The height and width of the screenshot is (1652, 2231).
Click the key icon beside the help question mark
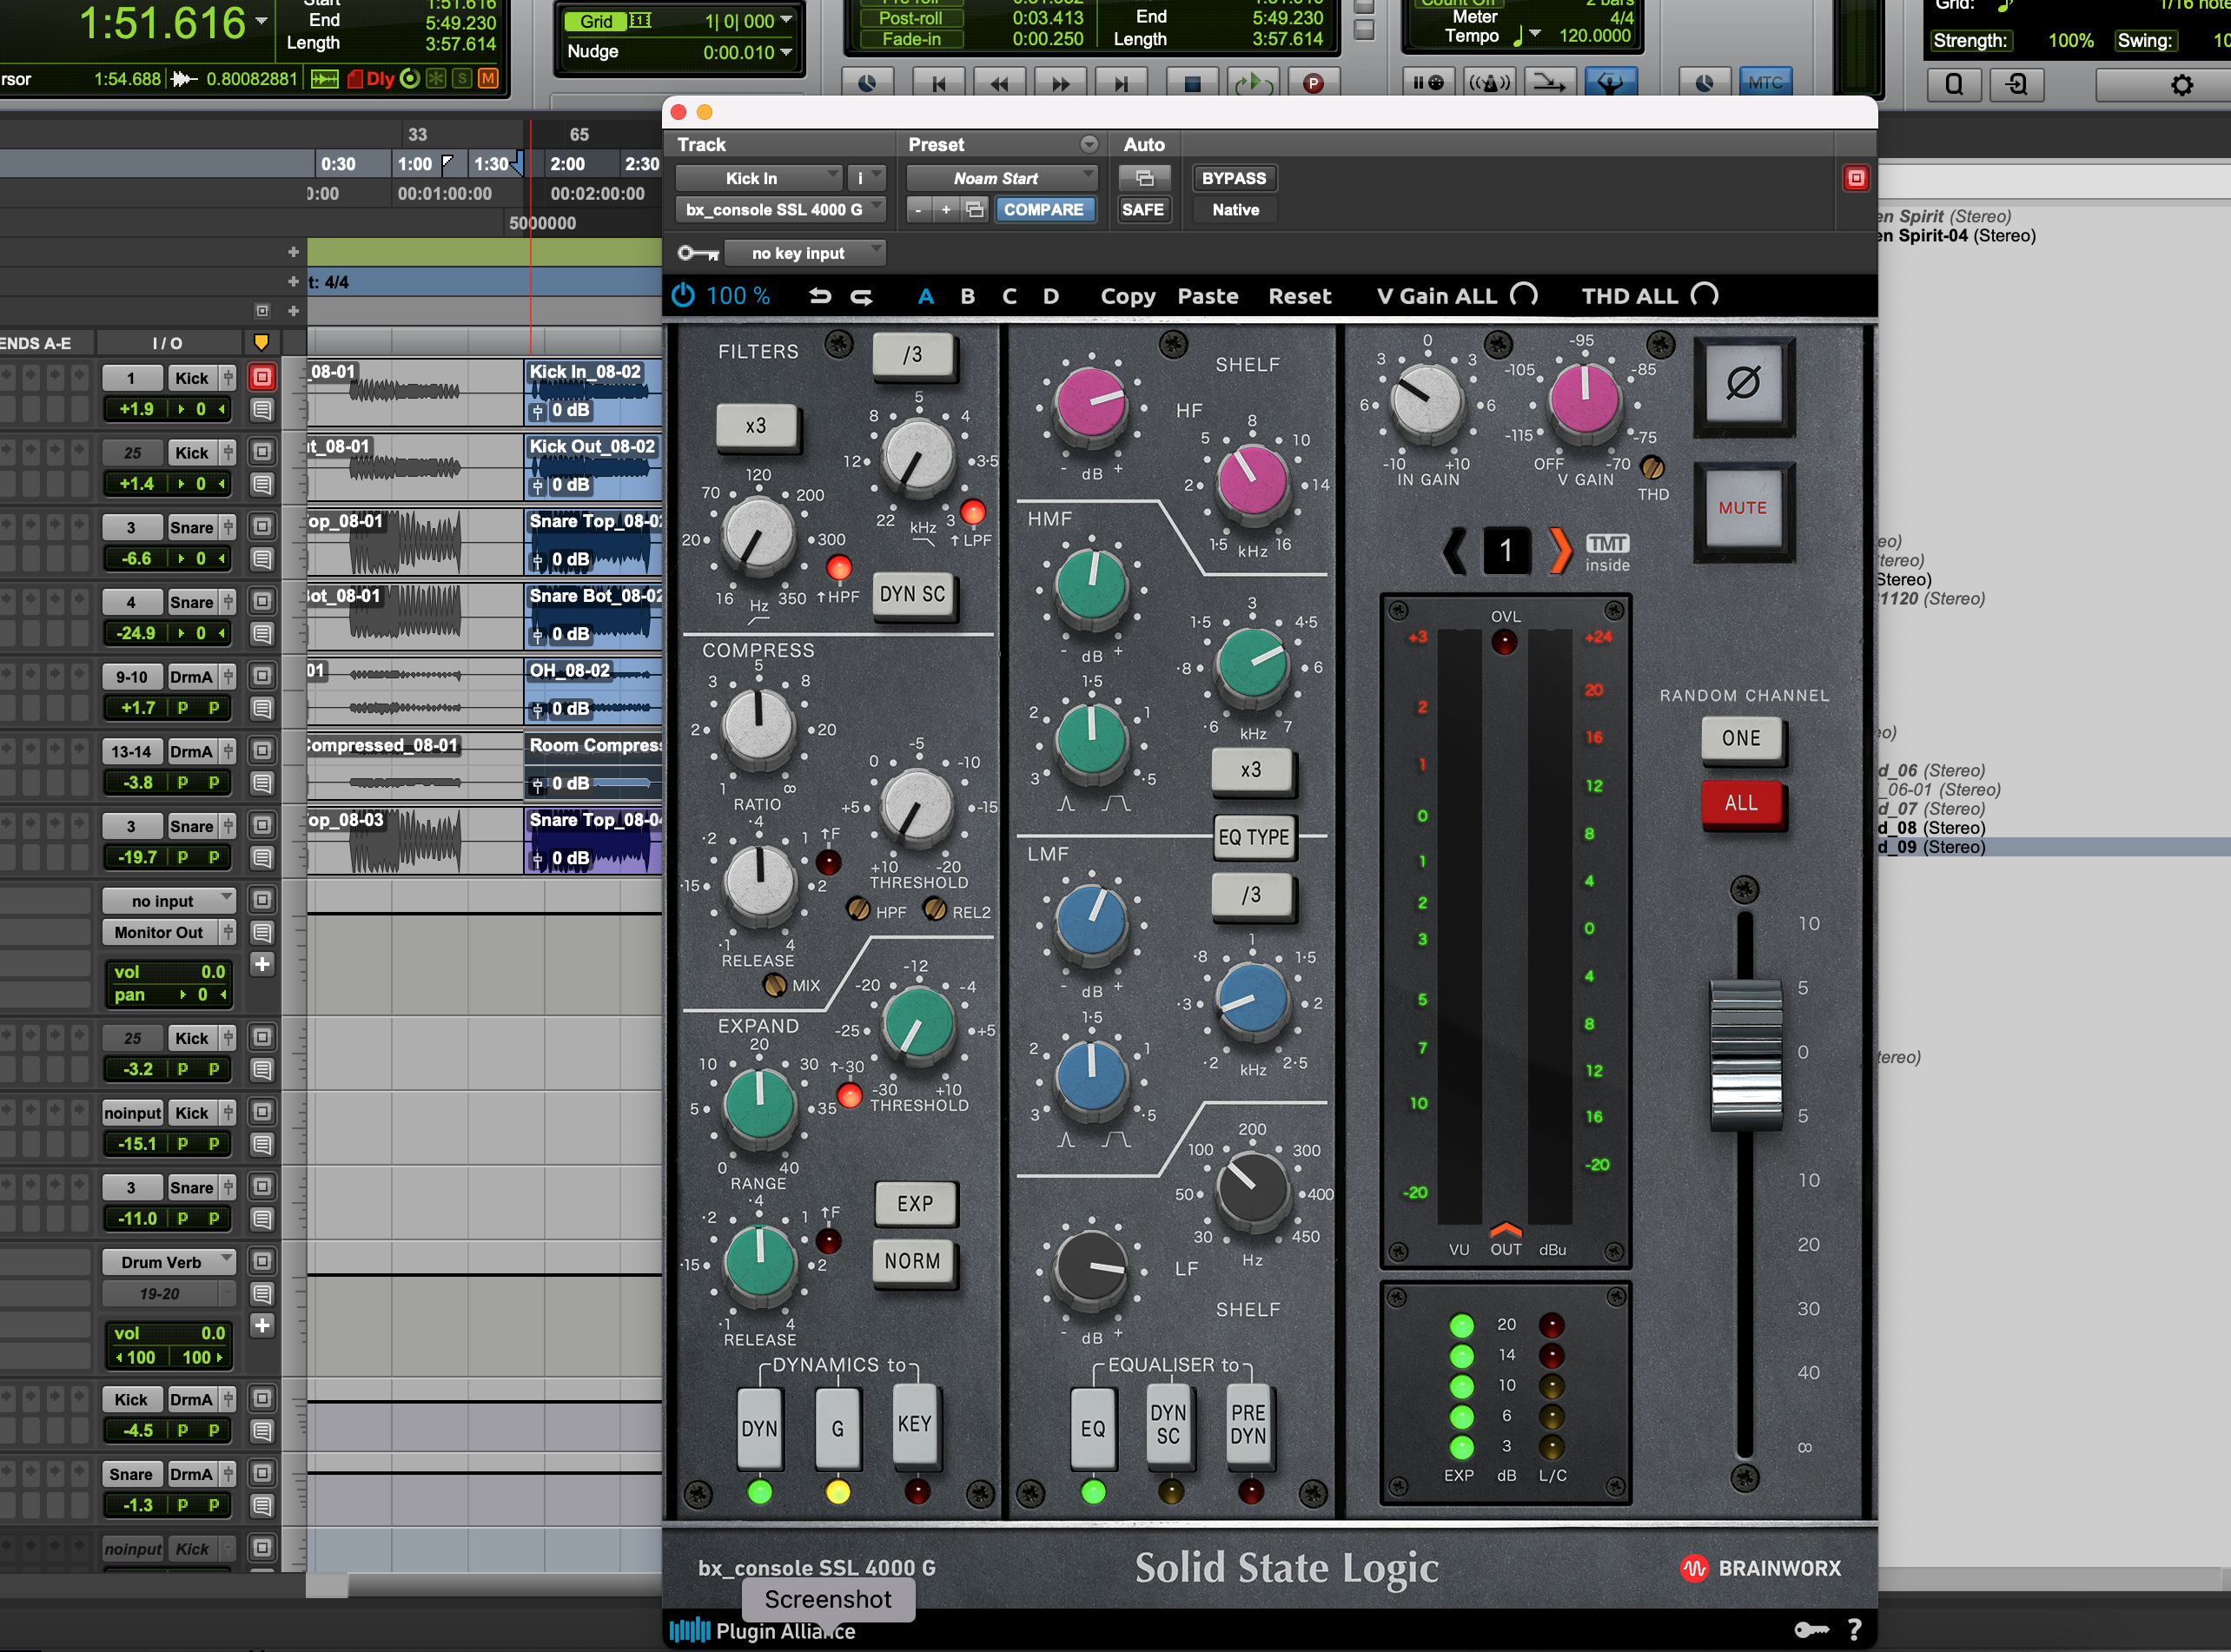click(x=1811, y=1630)
